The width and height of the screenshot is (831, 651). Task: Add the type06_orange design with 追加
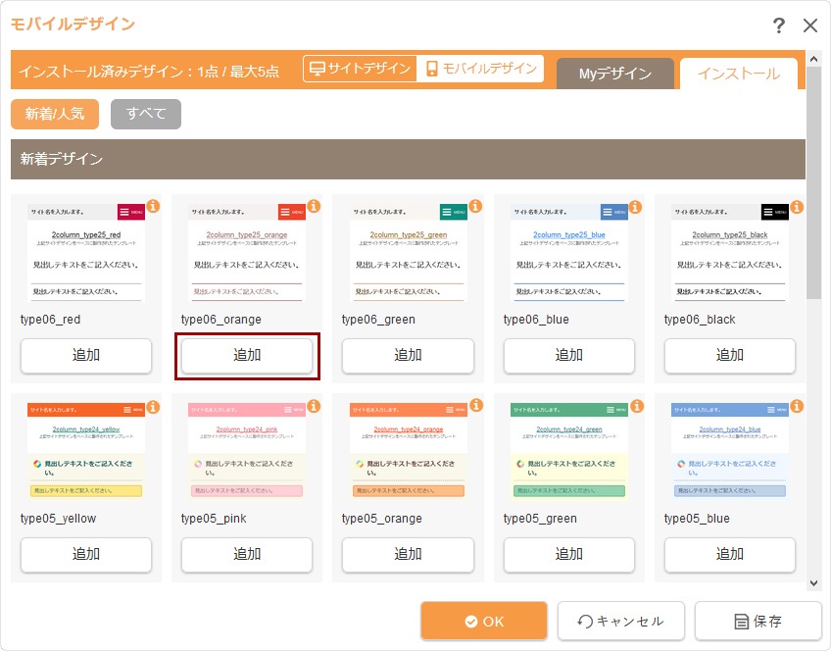[x=247, y=356]
